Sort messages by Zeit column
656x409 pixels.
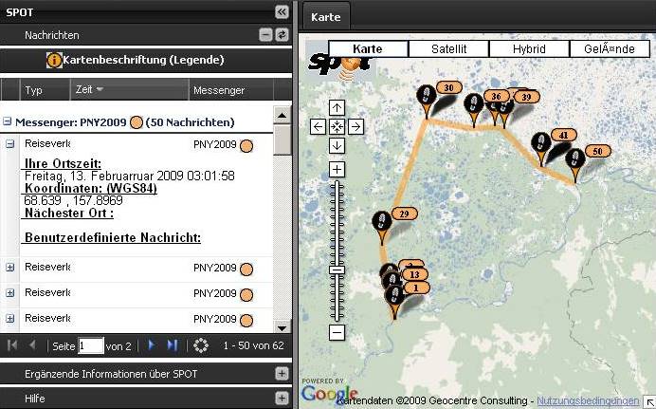click(x=89, y=90)
